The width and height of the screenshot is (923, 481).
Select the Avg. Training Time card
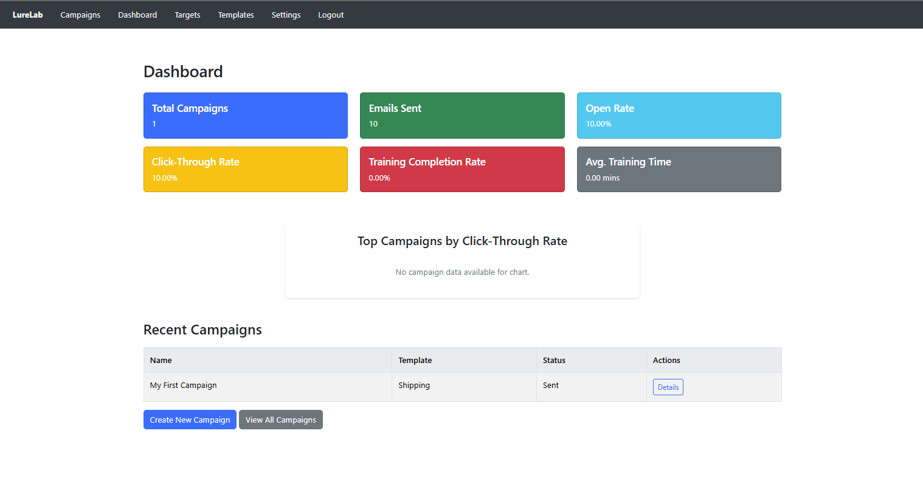[679, 169]
